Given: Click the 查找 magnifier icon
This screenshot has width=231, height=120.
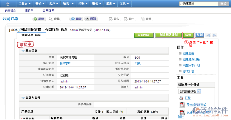Looking at the screenshot, I should click(51, 19).
